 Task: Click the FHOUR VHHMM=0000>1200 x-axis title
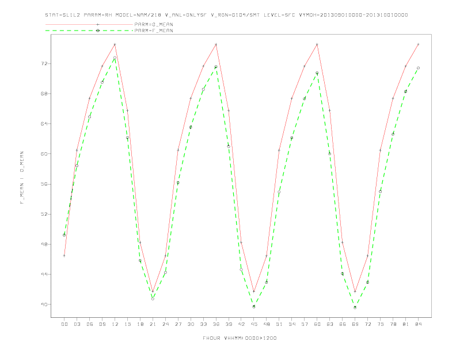point(240,338)
